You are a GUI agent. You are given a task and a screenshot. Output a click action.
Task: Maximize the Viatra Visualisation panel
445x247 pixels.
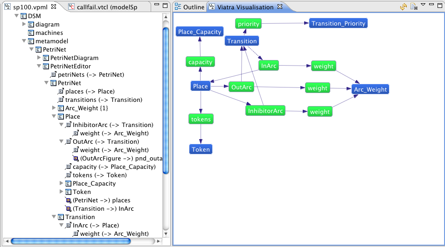pyautogui.click(x=440, y=6)
